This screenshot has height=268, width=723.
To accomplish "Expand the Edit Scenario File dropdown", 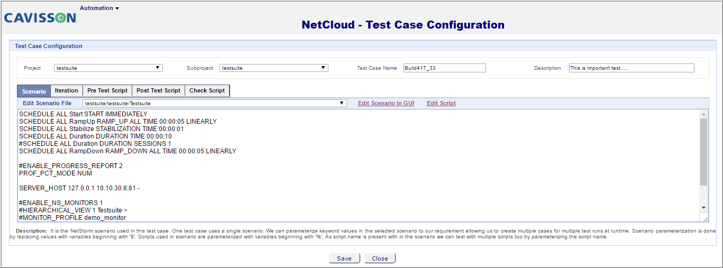I will (x=215, y=104).
